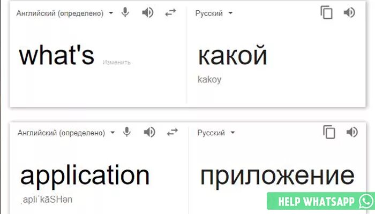Click the translated word "какой"

(232, 56)
